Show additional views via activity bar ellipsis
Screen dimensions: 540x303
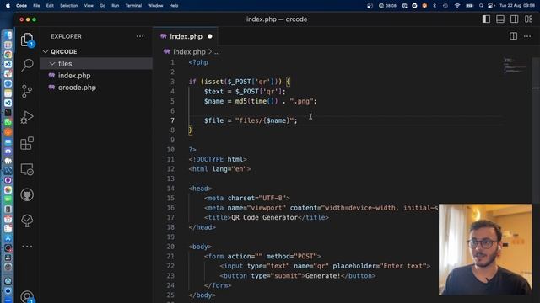27,247
